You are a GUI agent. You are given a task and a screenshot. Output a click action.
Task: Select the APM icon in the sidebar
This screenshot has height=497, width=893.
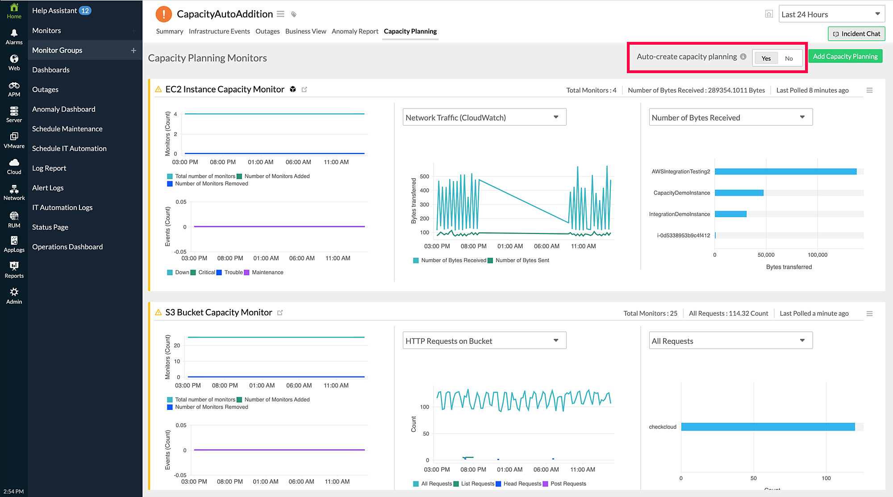(14, 88)
